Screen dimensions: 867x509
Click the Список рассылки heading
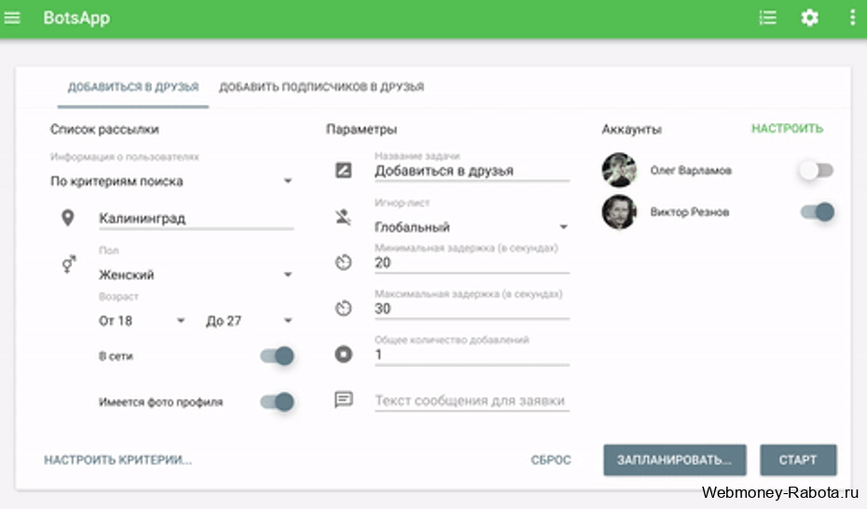(104, 130)
